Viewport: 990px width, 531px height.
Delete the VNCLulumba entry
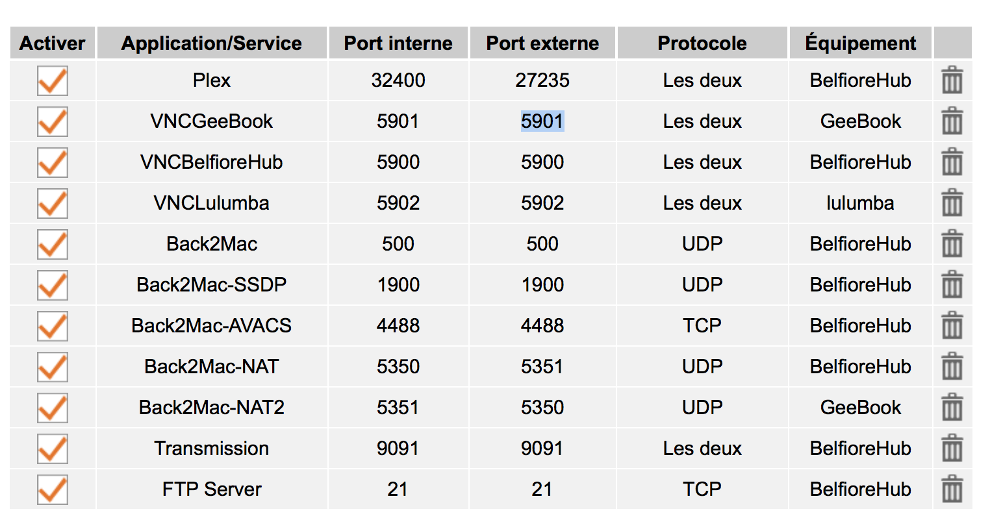952,203
